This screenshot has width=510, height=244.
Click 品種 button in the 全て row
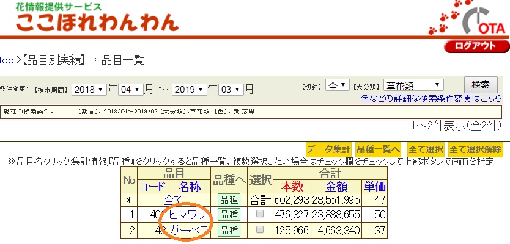point(229,200)
